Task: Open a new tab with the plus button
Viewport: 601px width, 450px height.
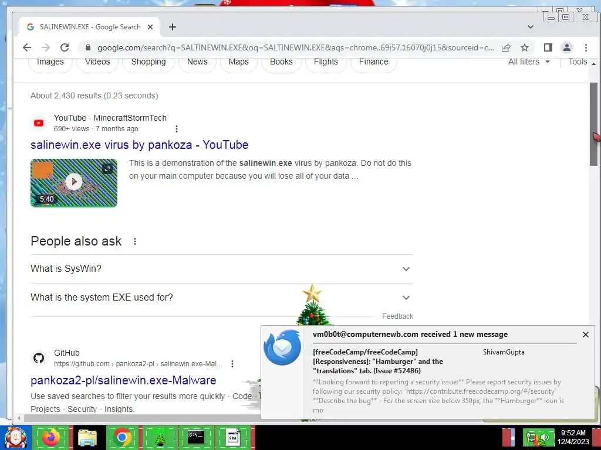Action: click(x=173, y=27)
